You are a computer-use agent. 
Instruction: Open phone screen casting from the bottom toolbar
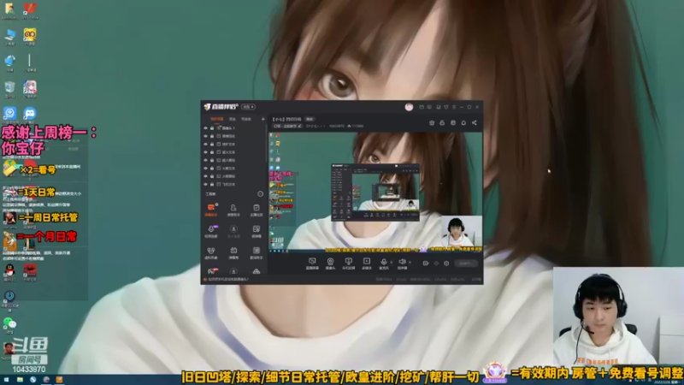click(x=348, y=263)
